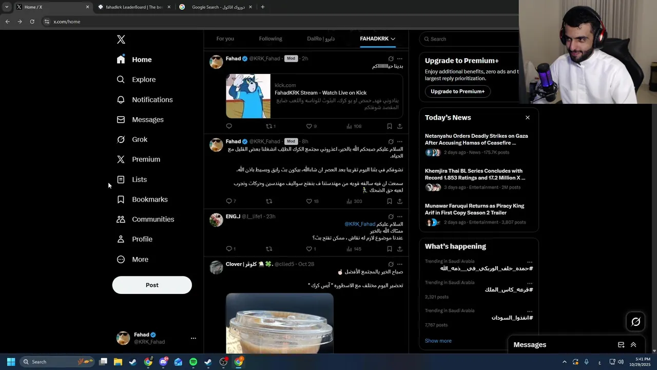Image resolution: width=657 pixels, height=370 pixels.
Task: Bookmark the ENG.J post
Action: (x=390, y=249)
